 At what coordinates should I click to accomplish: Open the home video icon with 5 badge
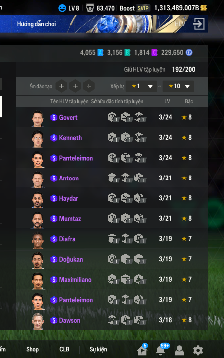[142, 350]
